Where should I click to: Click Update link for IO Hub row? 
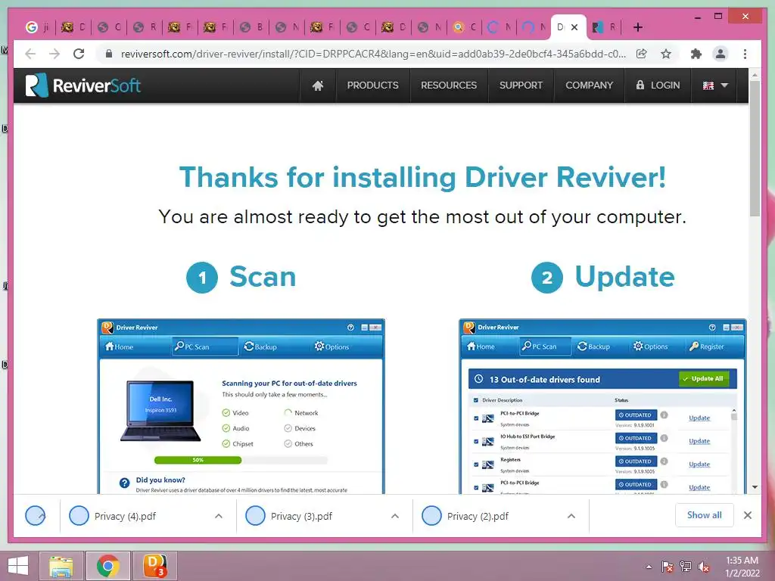pyautogui.click(x=699, y=441)
